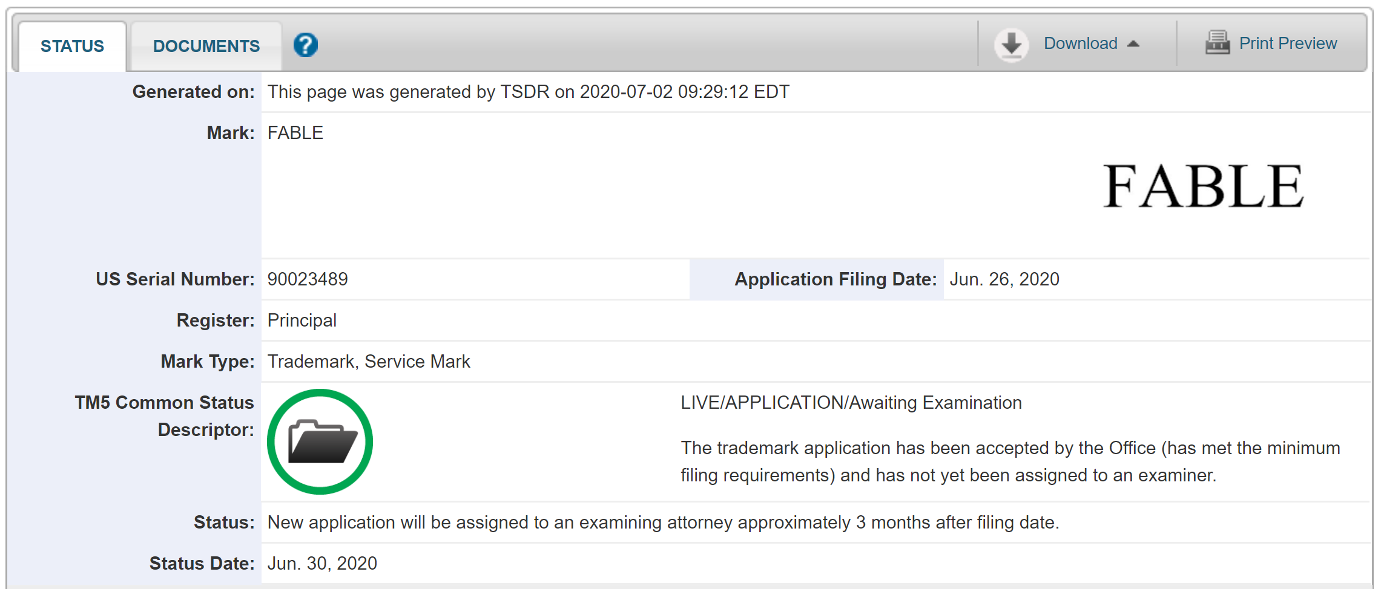This screenshot has height=589, width=1381.
Task: Click the mark text FABLE value
Action: click(295, 133)
